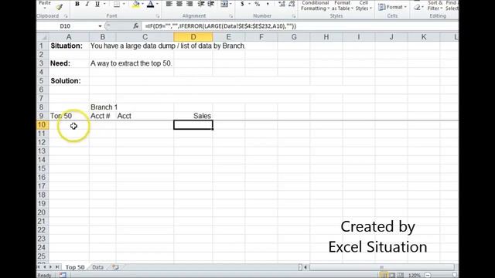Viewport: 495px width, 278px height.
Task: Insert a new worksheet tab icon
Action: (x=115, y=267)
